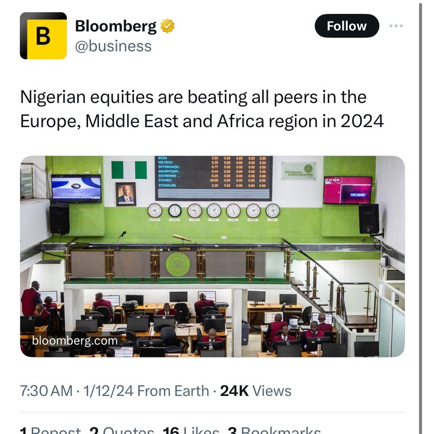Click the From Earth location label
This screenshot has height=434, width=425.
(175, 391)
